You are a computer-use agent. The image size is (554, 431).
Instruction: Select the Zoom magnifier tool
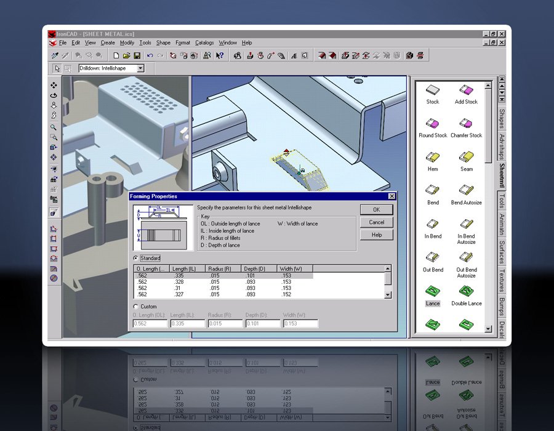point(54,127)
